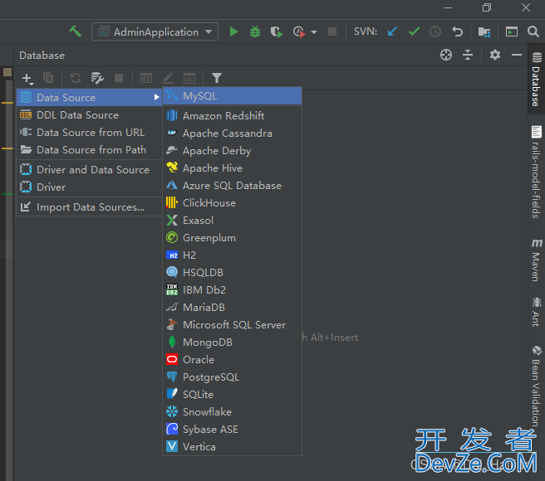The width and height of the screenshot is (545, 481).
Task: Open the Maven tool window tab
Action: pos(537,260)
